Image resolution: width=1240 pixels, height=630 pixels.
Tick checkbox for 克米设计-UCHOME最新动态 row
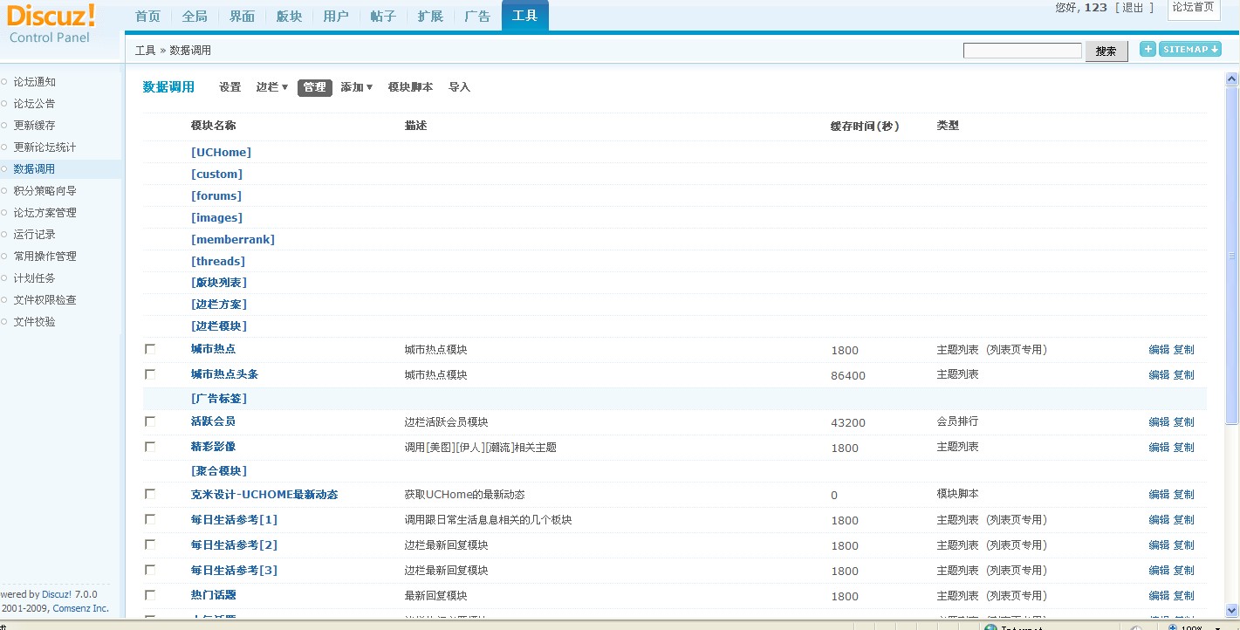(x=150, y=494)
